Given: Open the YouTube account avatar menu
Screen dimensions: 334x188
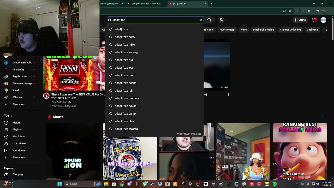Looking at the screenshot, I should point(323,20).
